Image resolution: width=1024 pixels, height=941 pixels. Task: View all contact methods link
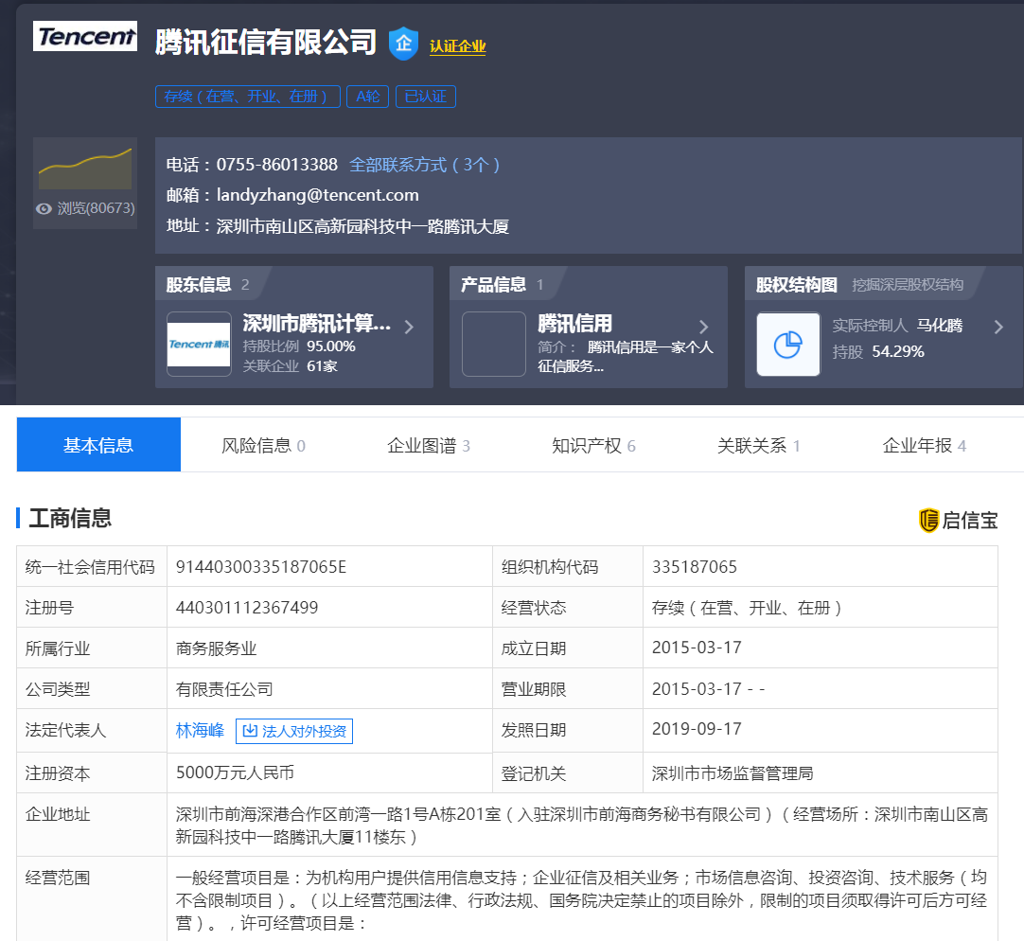pyautogui.click(x=424, y=165)
